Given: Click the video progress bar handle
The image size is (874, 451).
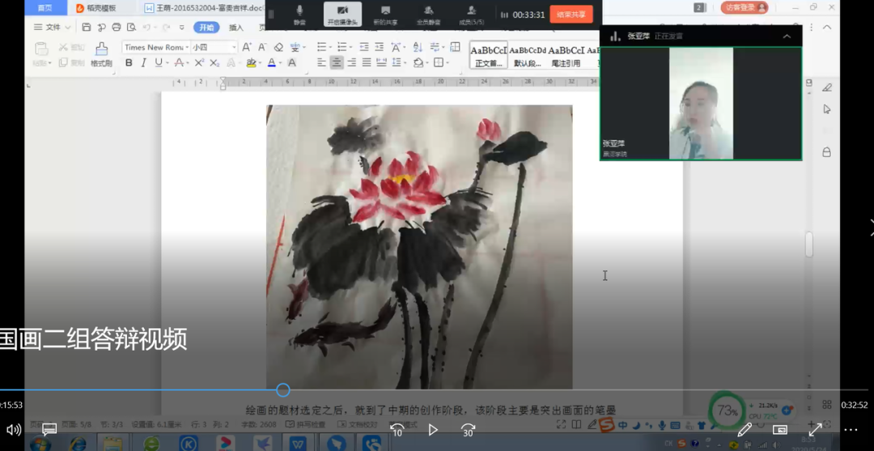Looking at the screenshot, I should tap(283, 390).
